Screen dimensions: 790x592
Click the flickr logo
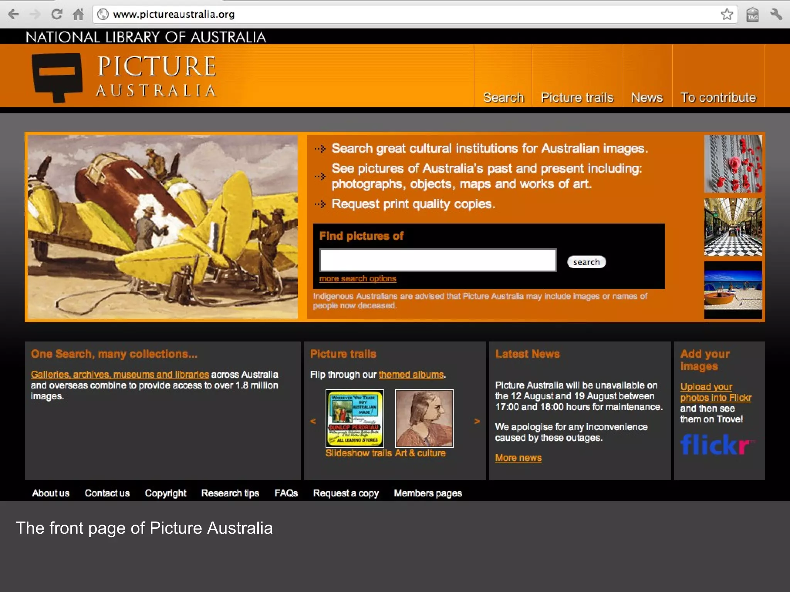click(717, 445)
